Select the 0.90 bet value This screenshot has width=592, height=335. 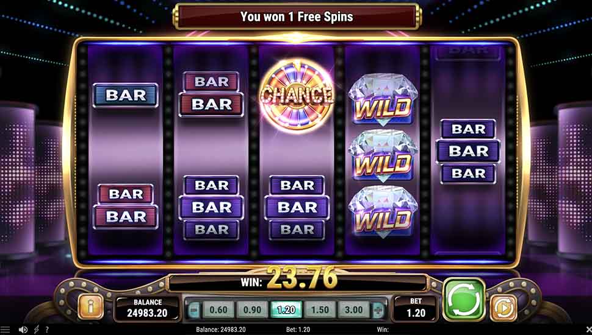click(252, 310)
